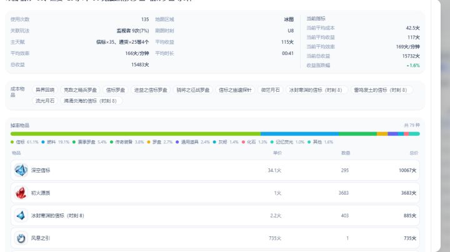450x252 pixels.
Task: Select the 骑将之征战罗盘 chip
Action: pos(193,90)
